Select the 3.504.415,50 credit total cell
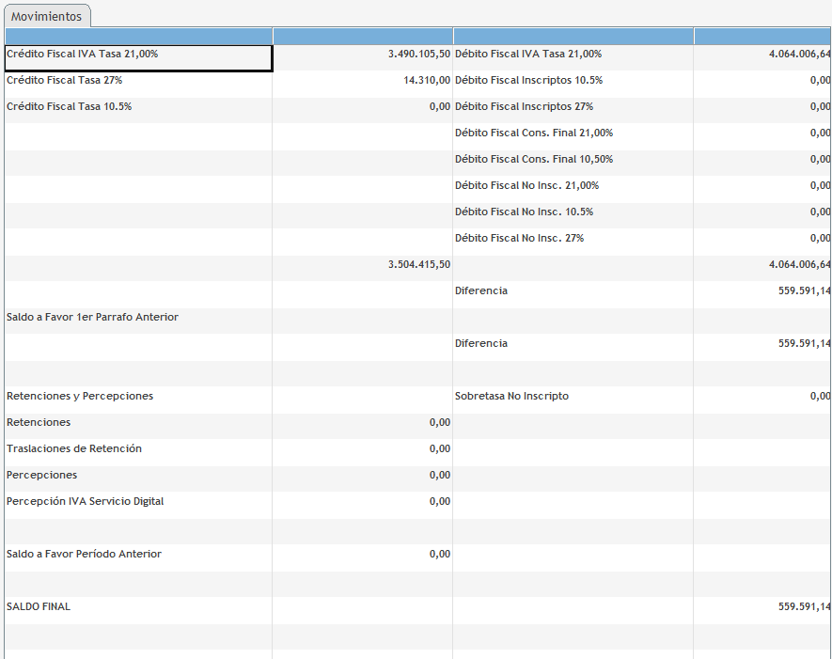The width and height of the screenshot is (832, 659). pos(363,265)
